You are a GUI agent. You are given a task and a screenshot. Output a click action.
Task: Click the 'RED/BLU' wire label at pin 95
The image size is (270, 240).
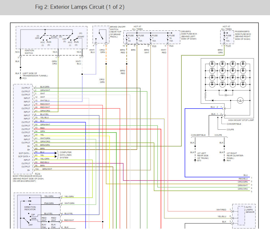[x=45, y=162]
